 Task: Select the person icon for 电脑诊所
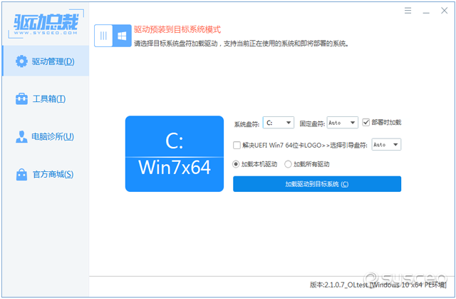coord(21,137)
